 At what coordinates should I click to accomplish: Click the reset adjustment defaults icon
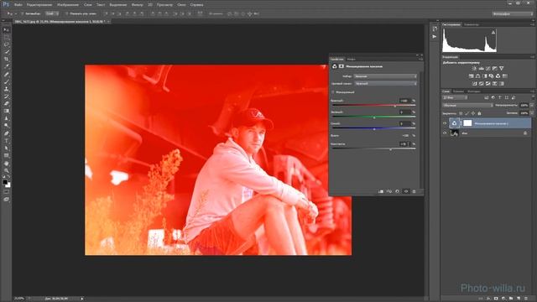(x=398, y=191)
